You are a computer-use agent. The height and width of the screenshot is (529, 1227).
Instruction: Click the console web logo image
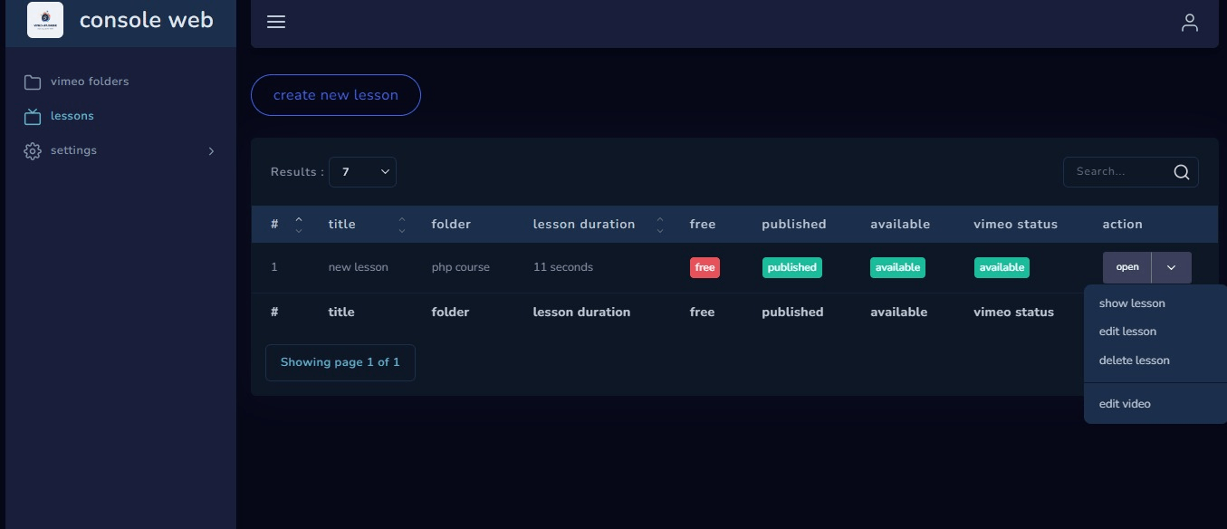pyautogui.click(x=45, y=20)
